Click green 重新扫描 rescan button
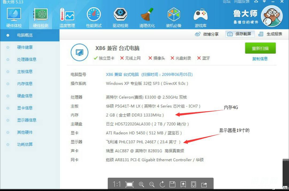The height and width of the screenshot is (191, 289). (260, 48)
